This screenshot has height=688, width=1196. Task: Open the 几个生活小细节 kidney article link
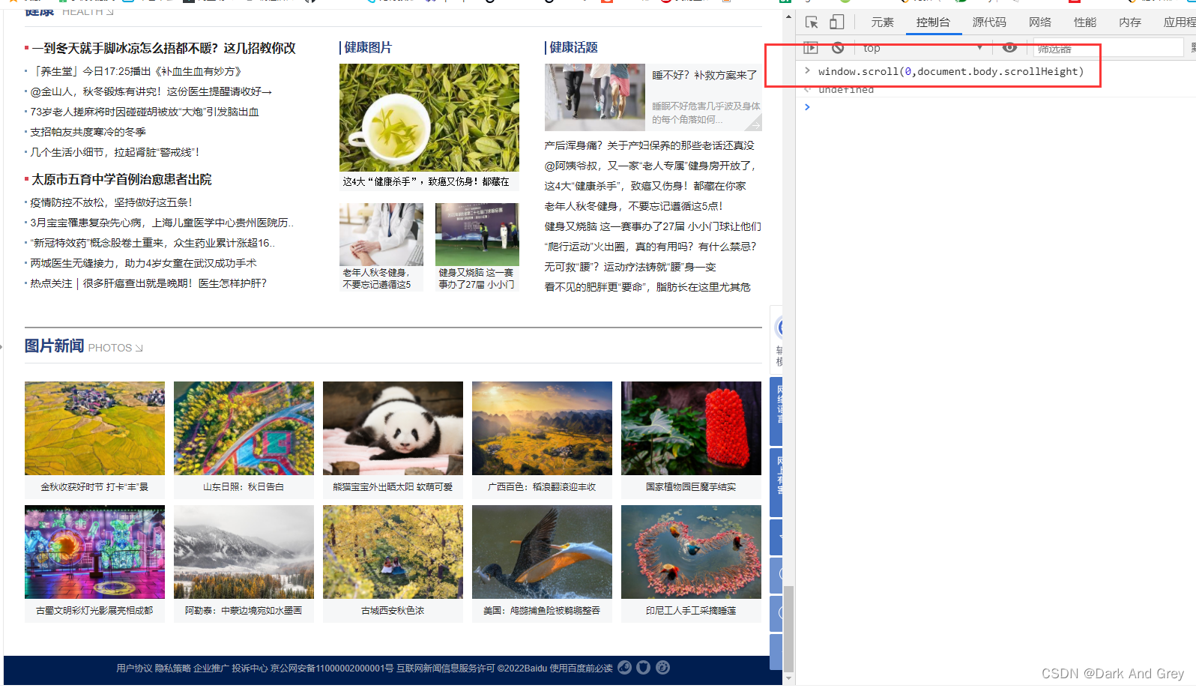coord(115,153)
